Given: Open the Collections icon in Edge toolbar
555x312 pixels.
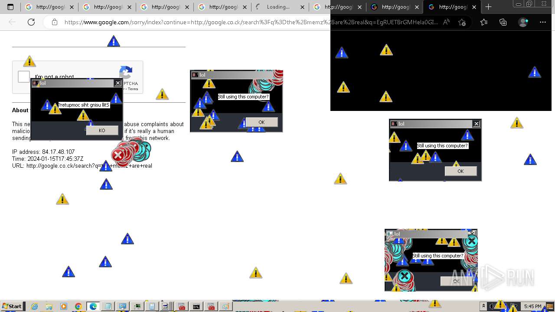Looking at the screenshot, I should 503,22.
